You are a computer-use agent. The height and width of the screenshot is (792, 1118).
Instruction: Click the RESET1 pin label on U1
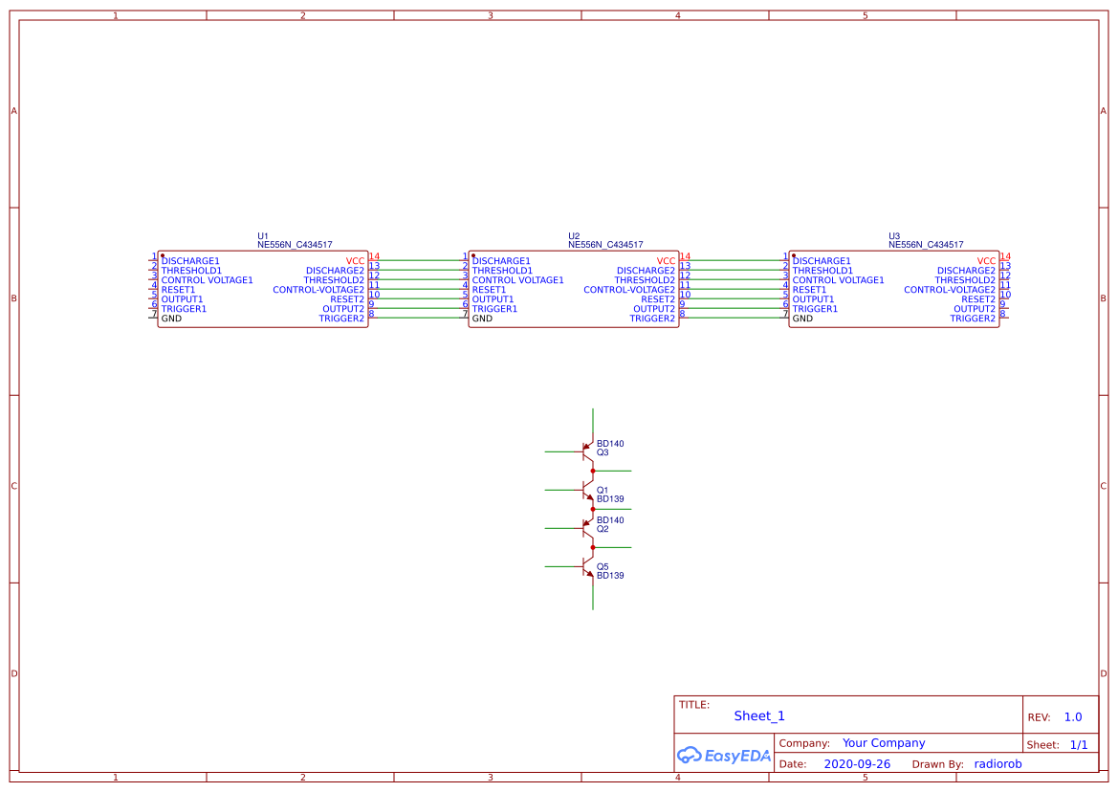[178, 290]
